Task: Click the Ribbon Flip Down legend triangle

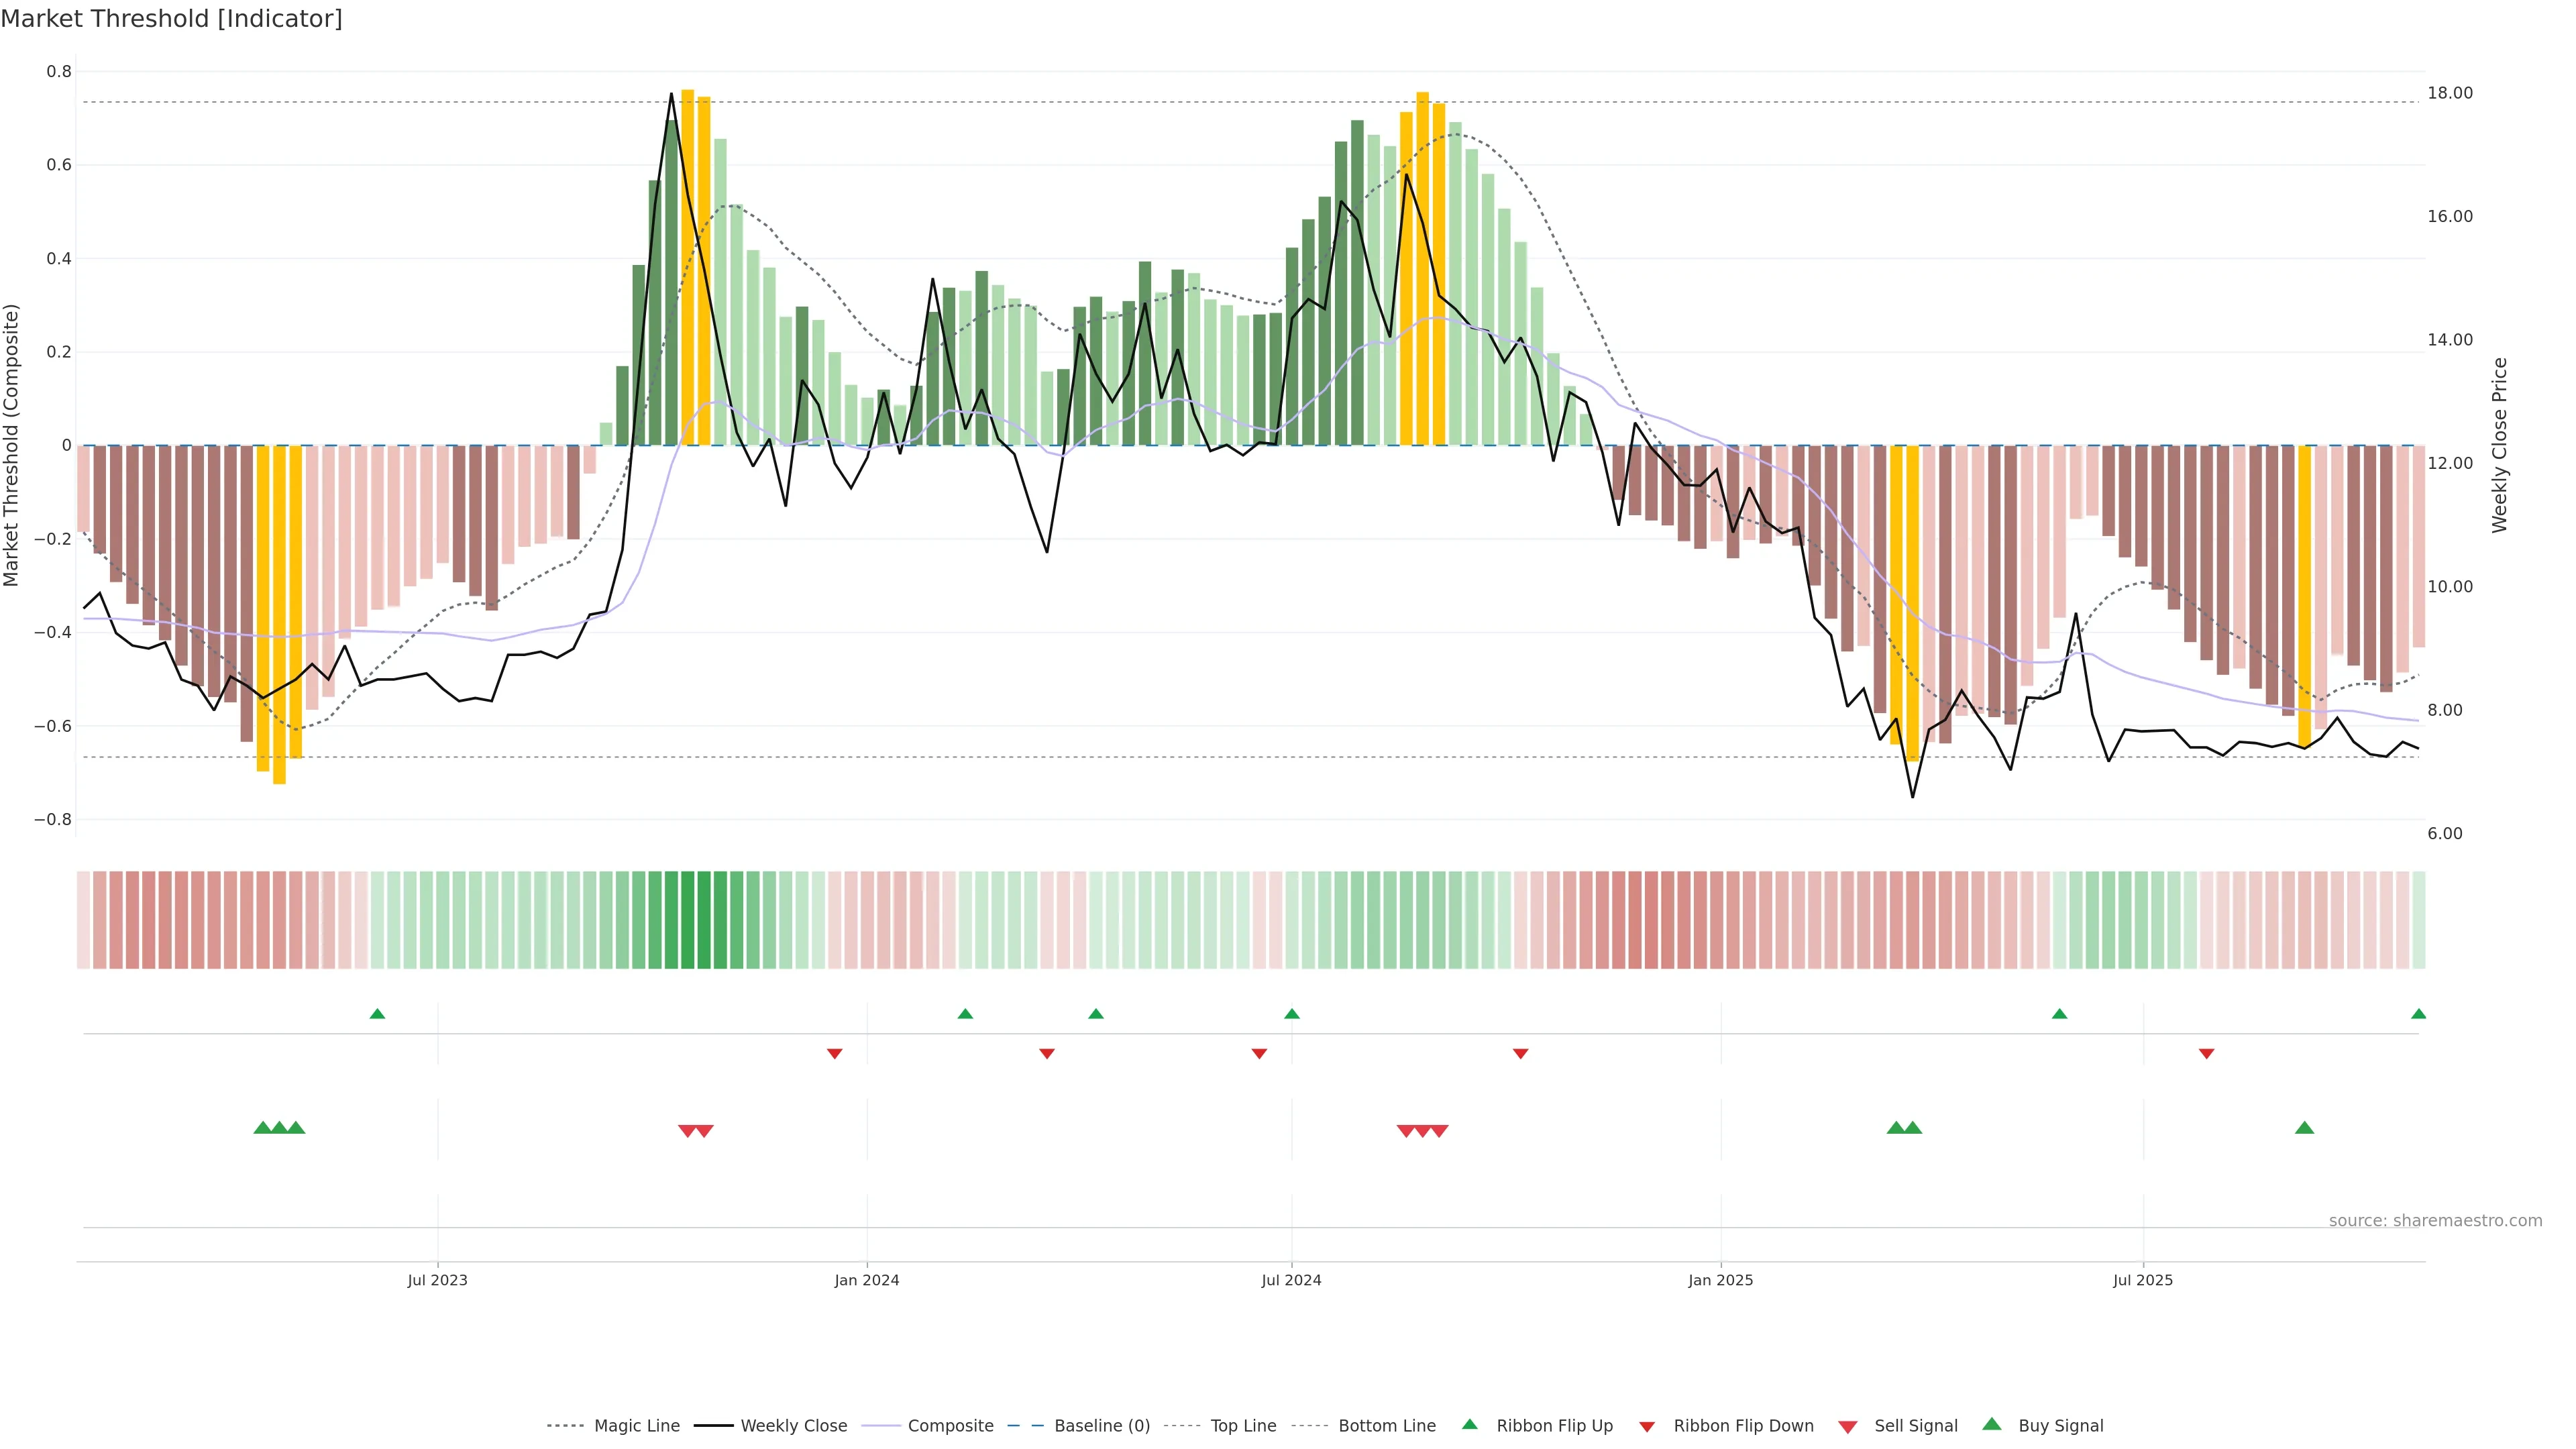Action: 1647,1427
